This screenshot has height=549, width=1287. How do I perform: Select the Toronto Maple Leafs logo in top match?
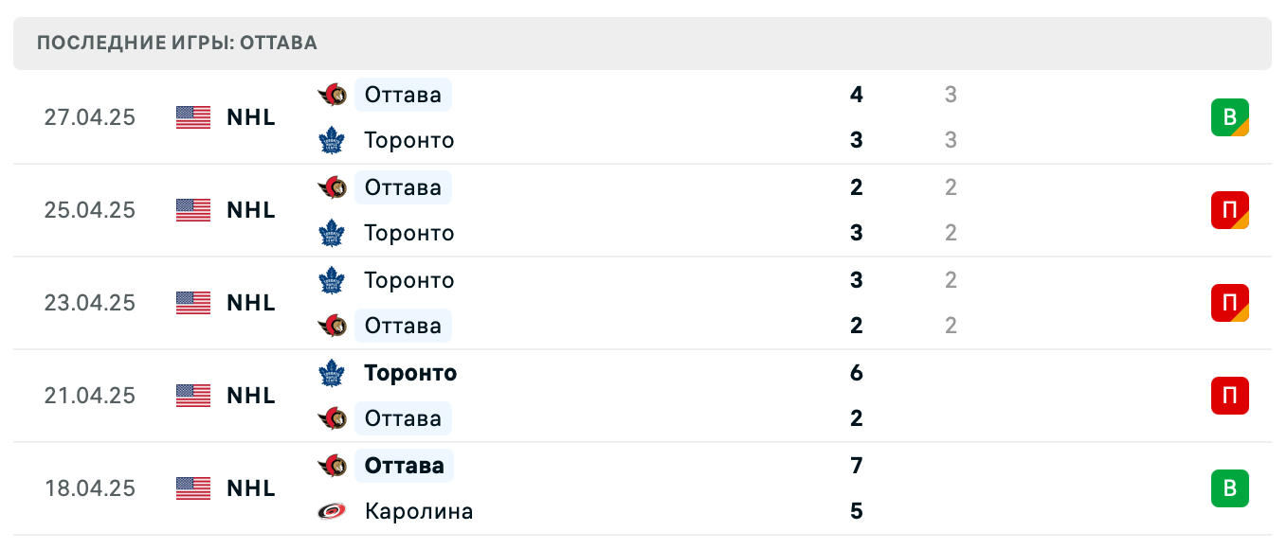pyautogui.click(x=331, y=139)
